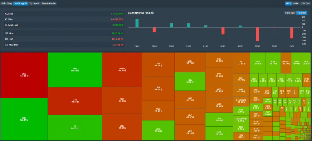Open the HAH -11.71 tỷ tile

(x=241, y=79)
